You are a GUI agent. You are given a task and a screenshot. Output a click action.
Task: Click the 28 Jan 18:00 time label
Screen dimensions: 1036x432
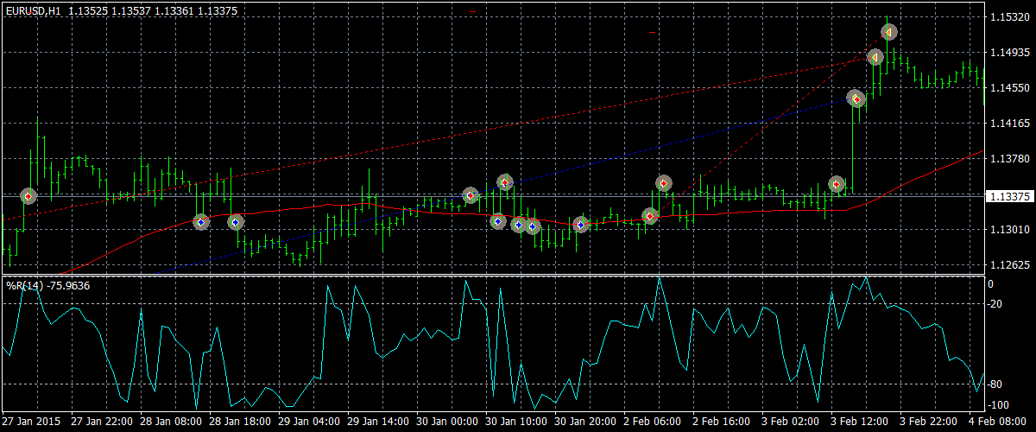[x=240, y=422]
